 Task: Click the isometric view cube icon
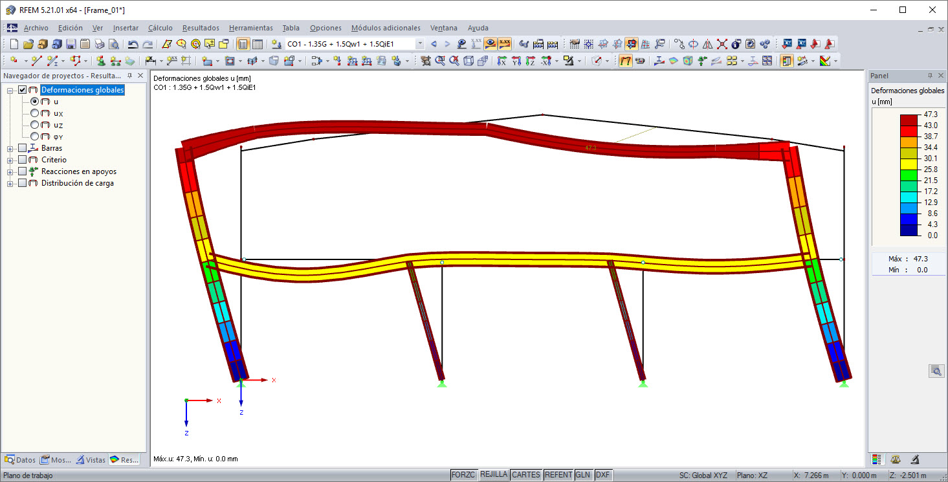point(468,61)
